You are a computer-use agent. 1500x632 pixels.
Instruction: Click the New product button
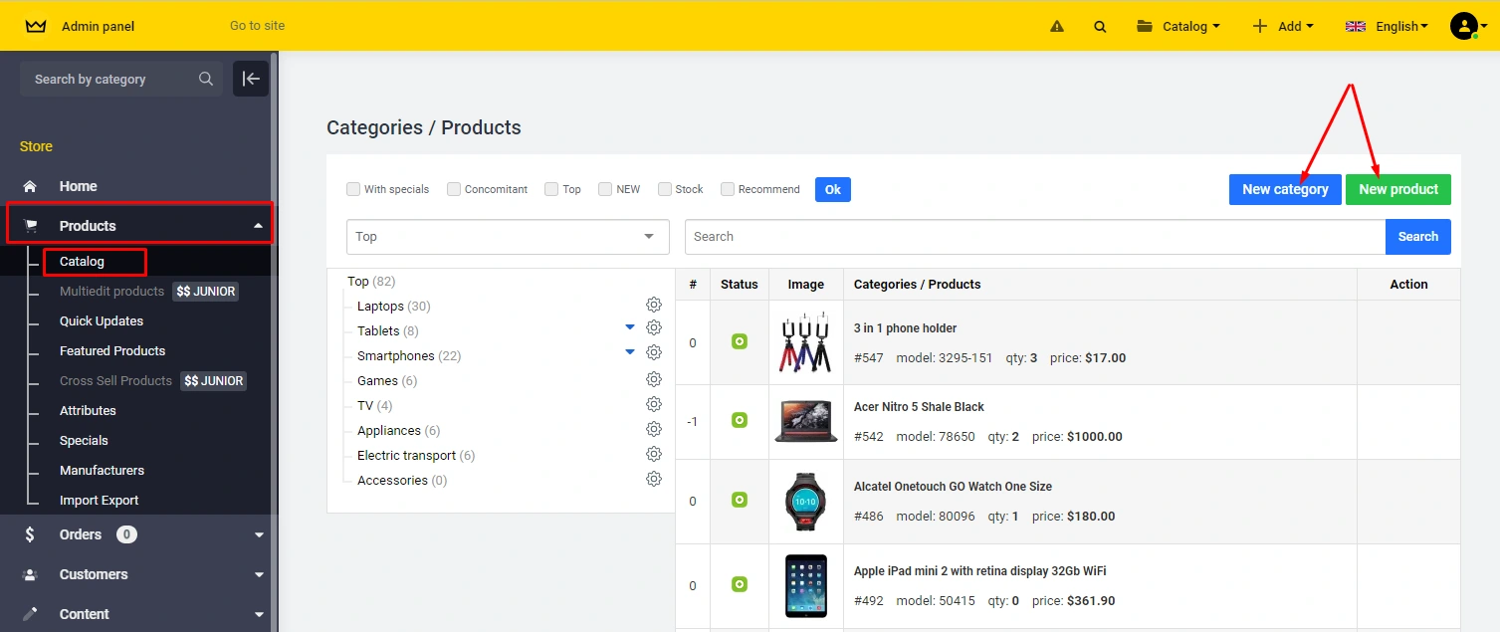[1397, 189]
